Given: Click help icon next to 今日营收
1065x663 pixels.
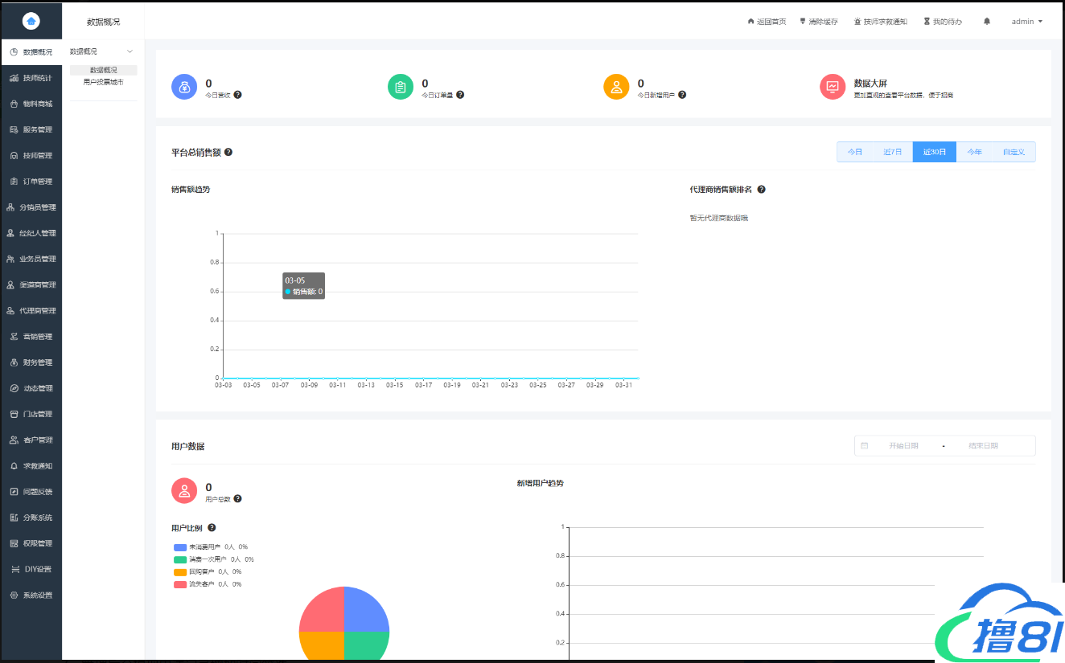Looking at the screenshot, I should click(x=237, y=95).
